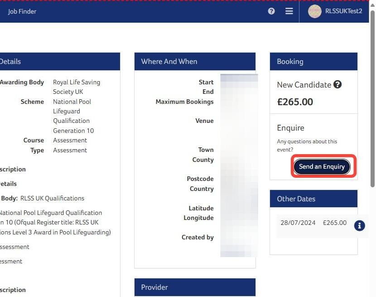Click the RLSS UK Qualifications text
The width and height of the screenshot is (376, 297).
pos(52,198)
